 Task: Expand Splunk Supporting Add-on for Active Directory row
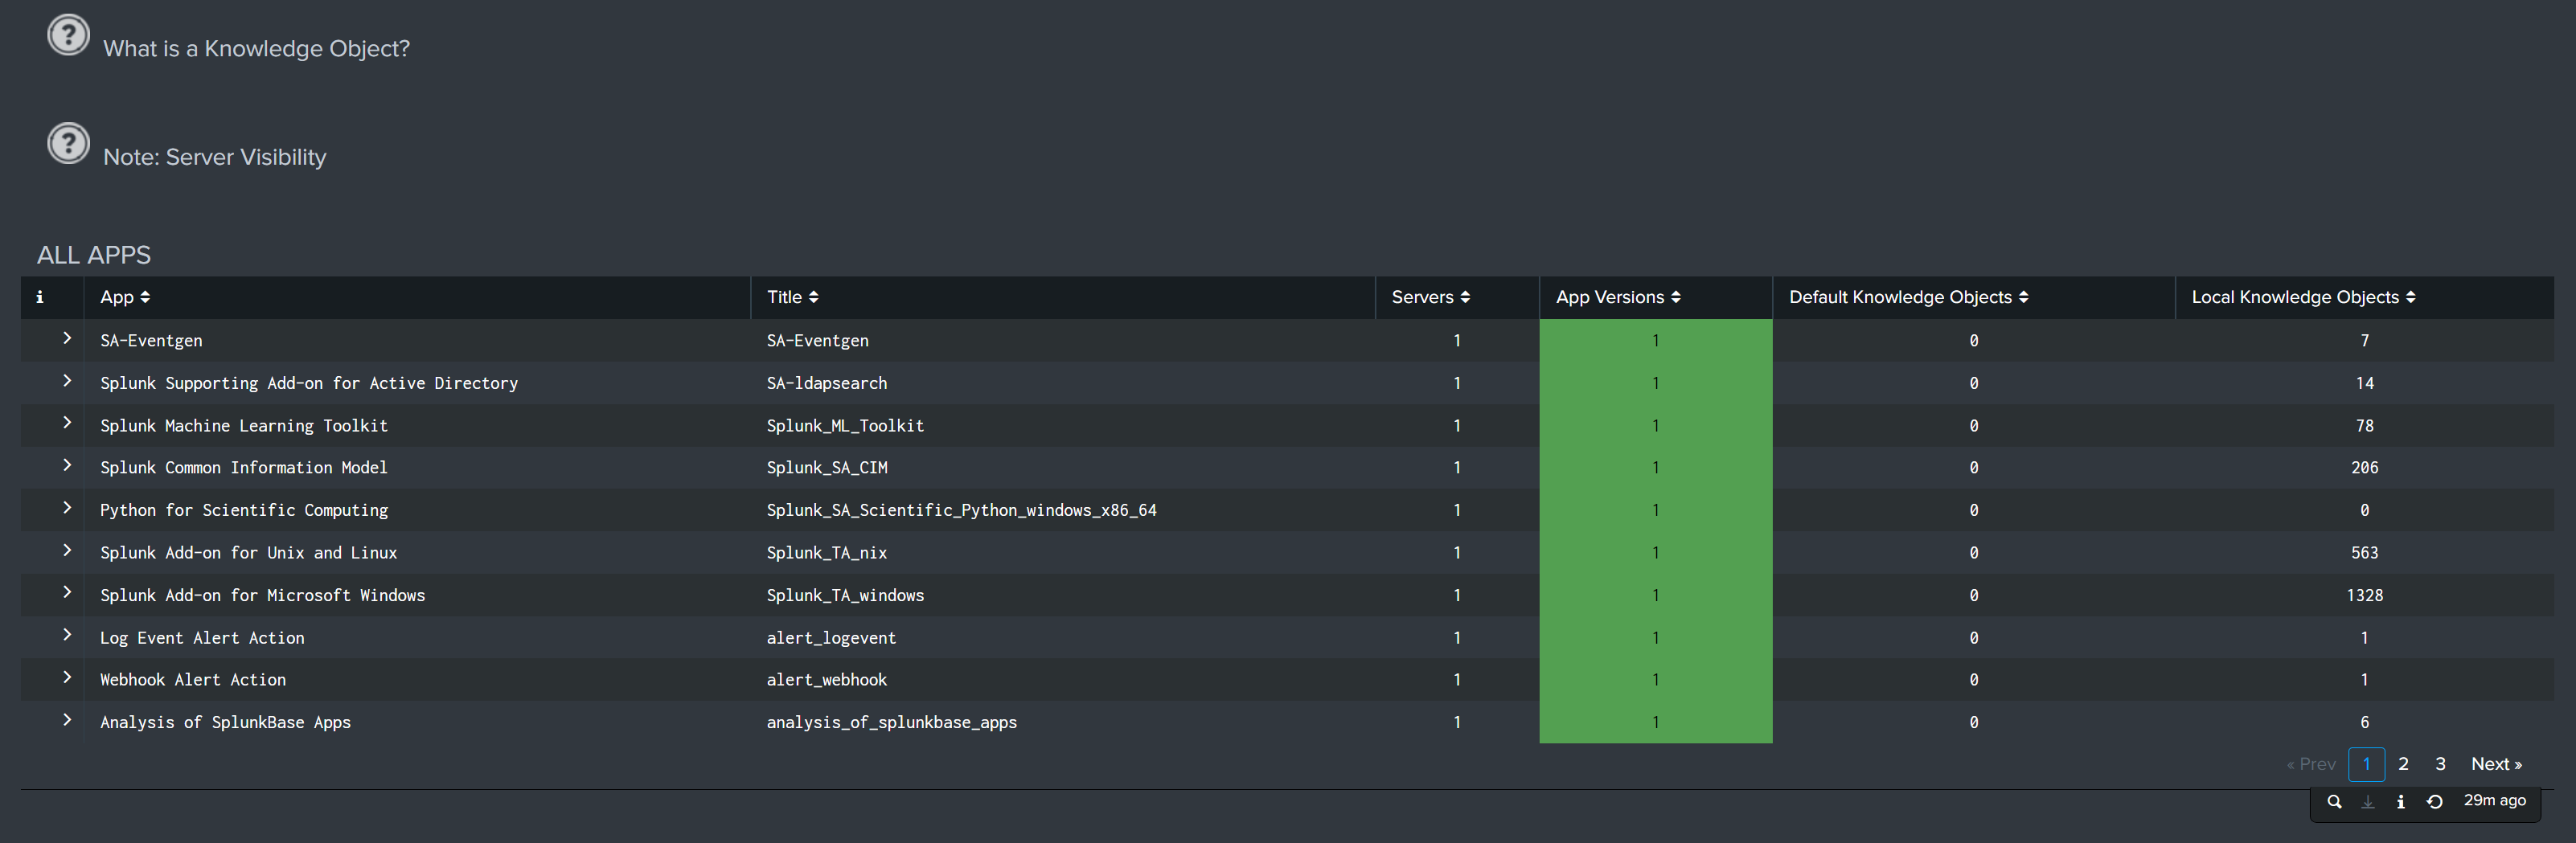coord(67,381)
